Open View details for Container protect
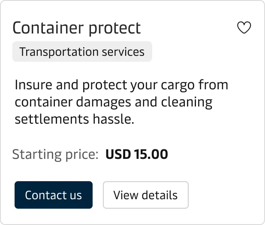The image size is (265, 225). pos(145,195)
